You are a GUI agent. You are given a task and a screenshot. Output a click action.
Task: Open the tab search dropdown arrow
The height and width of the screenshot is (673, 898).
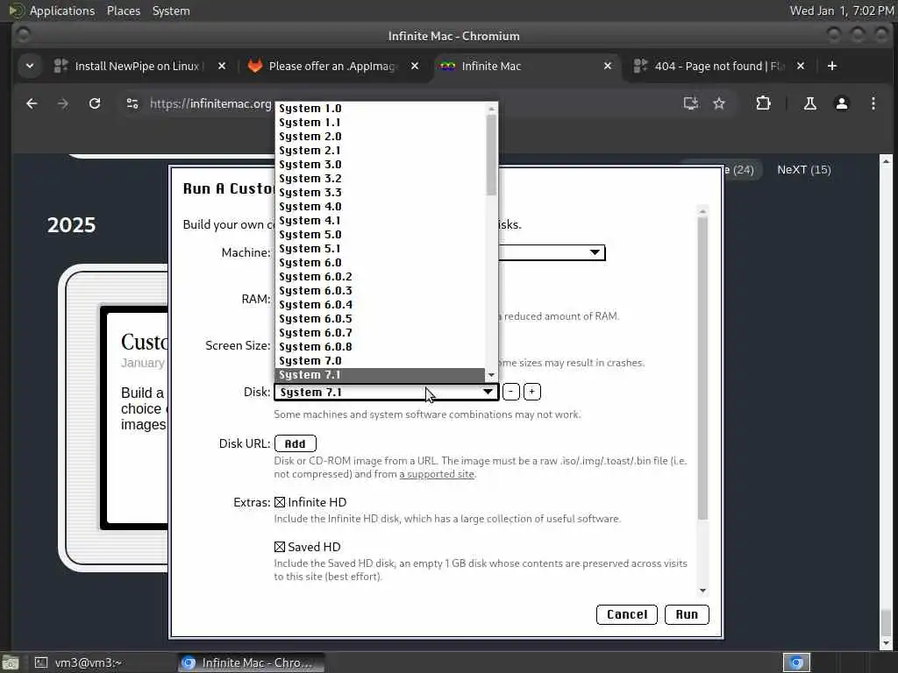tap(30, 66)
